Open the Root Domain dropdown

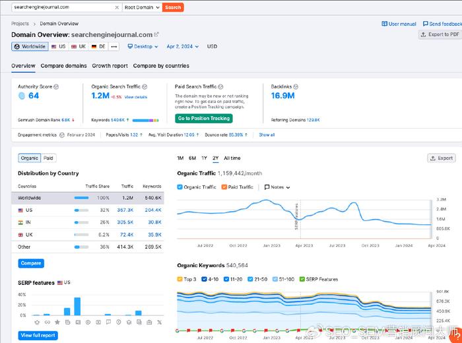(x=142, y=7)
